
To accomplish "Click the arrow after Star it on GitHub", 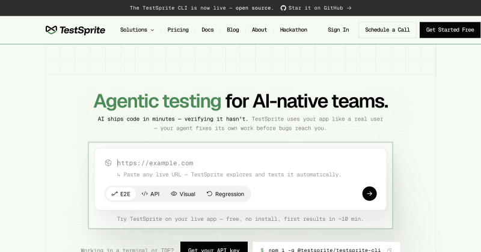I will pos(349,8).
